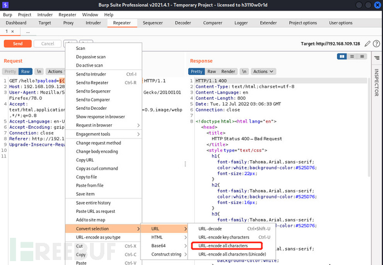Screen dimensions: 383x265
Task: Select Send to Comparer
Action: pos(104,100)
